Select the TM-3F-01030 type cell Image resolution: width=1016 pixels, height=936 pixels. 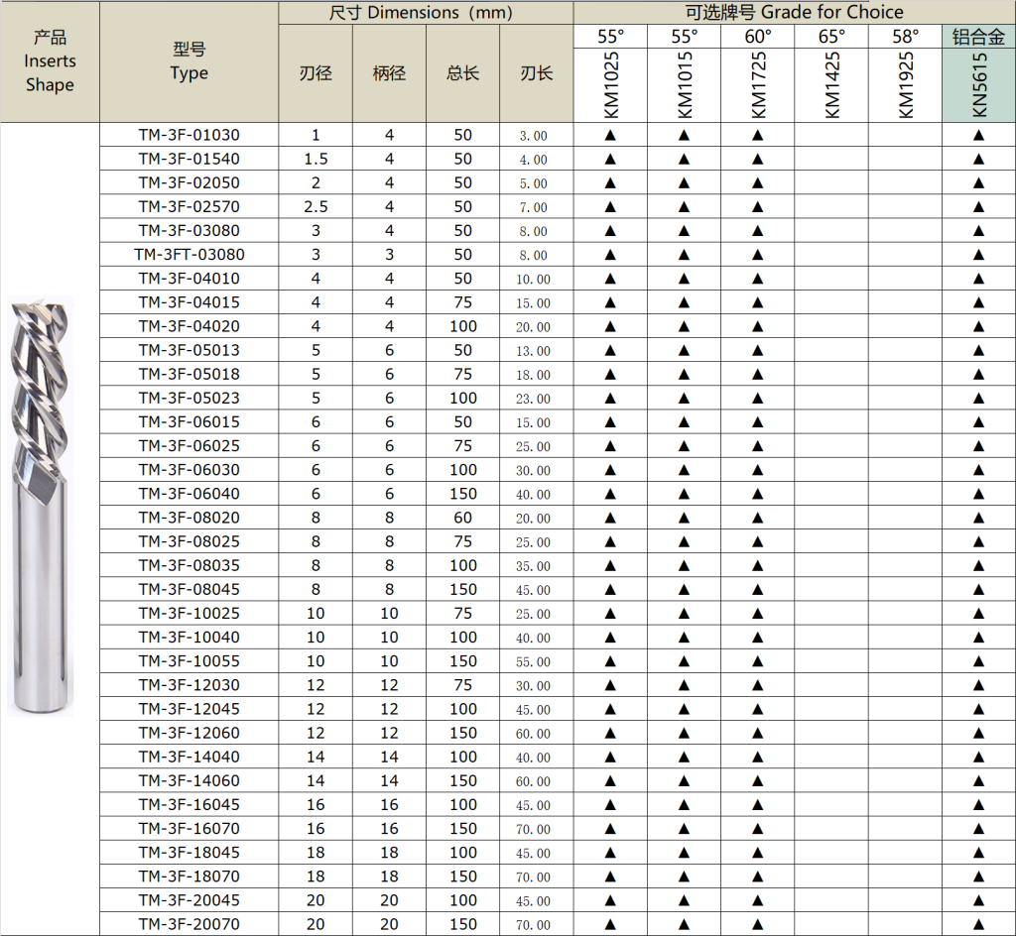(190, 135)
